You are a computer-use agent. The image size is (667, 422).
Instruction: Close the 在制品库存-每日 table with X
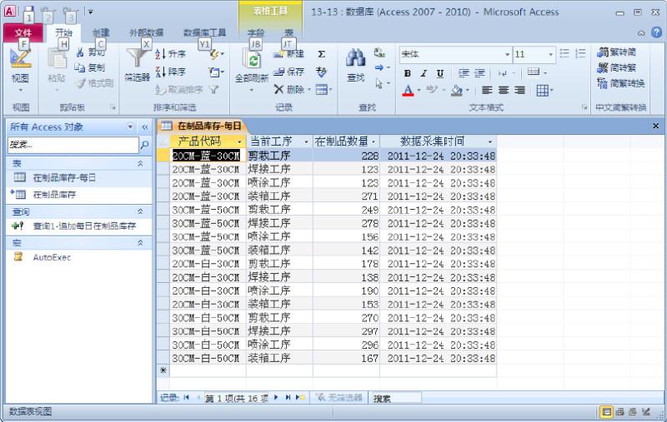(x=655, y=126)
